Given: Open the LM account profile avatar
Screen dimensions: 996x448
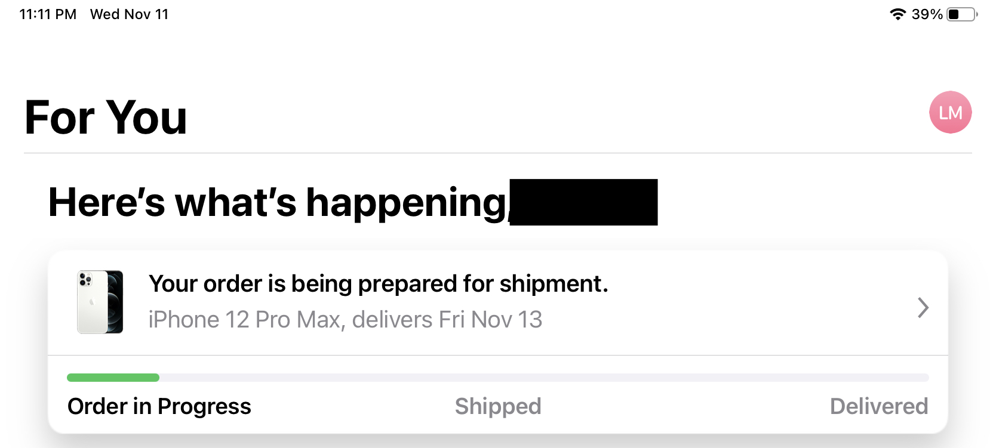Looking at the screenshot, I should click(950, 112).
